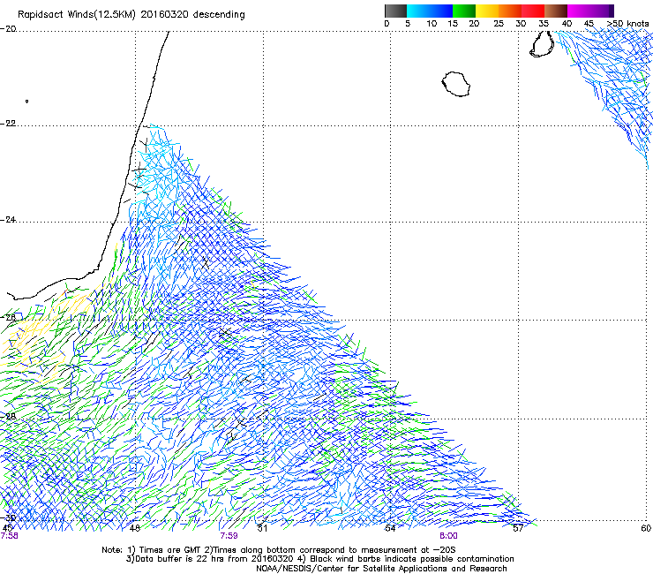
Task: Click the Mauritius island outline near top right
Action: click(542, 44)
